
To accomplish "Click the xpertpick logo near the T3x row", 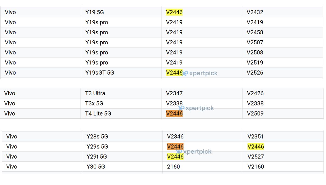I will 196,108.
